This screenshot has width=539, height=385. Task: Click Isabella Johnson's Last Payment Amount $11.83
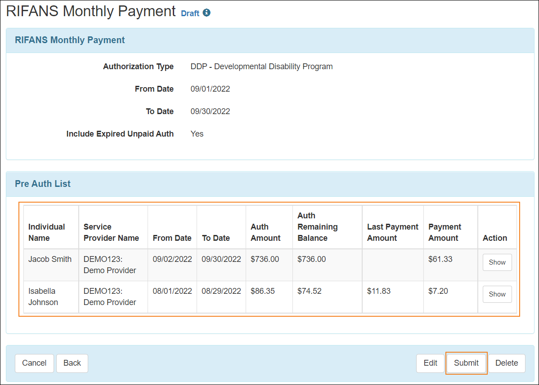pyautogui.click(x=379, y=291)
